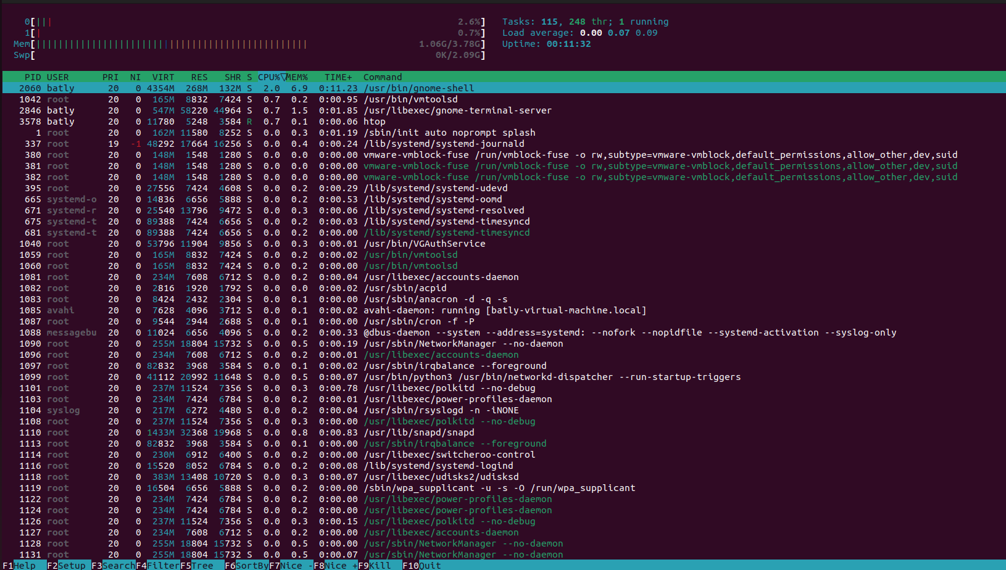The width and height of the screenshot is (1006, 570).
Task: Select the gnome-terminal-server process row
Action: [457, 110]
